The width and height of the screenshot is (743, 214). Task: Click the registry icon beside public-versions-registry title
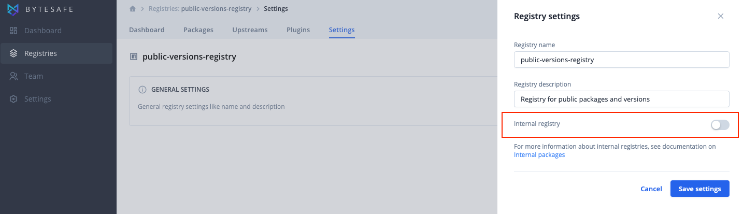134,57
